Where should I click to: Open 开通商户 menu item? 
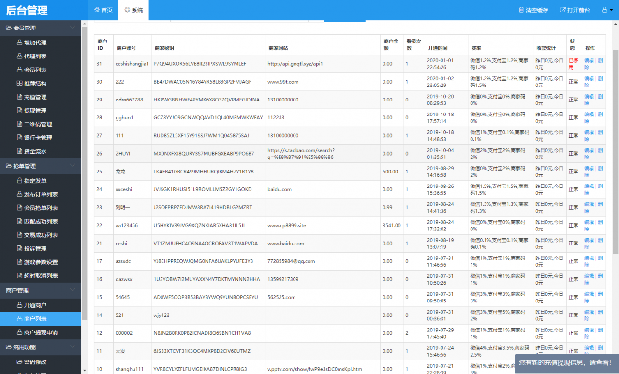point(41,305)
